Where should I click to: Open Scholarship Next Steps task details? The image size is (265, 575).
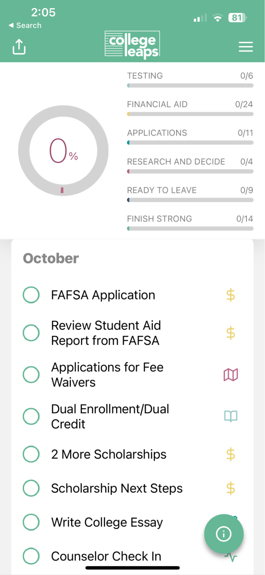click(117, 488)
